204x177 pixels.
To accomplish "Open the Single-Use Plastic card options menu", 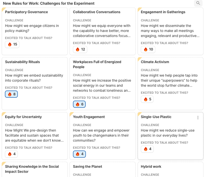I will [x=198, y=118].
